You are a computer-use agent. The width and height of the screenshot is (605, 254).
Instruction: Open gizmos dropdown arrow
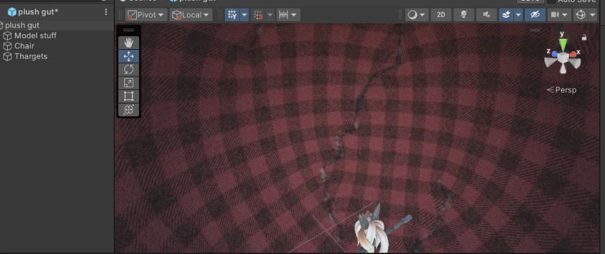593,15
